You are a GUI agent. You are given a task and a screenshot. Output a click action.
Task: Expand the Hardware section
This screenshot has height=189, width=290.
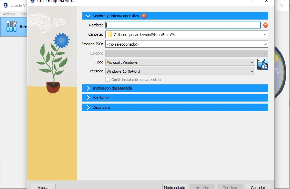tap(175, 98)
